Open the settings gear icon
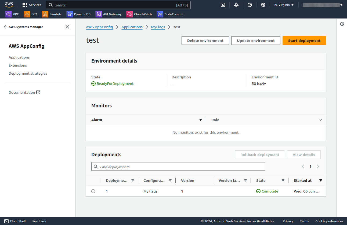 [263, 5]
